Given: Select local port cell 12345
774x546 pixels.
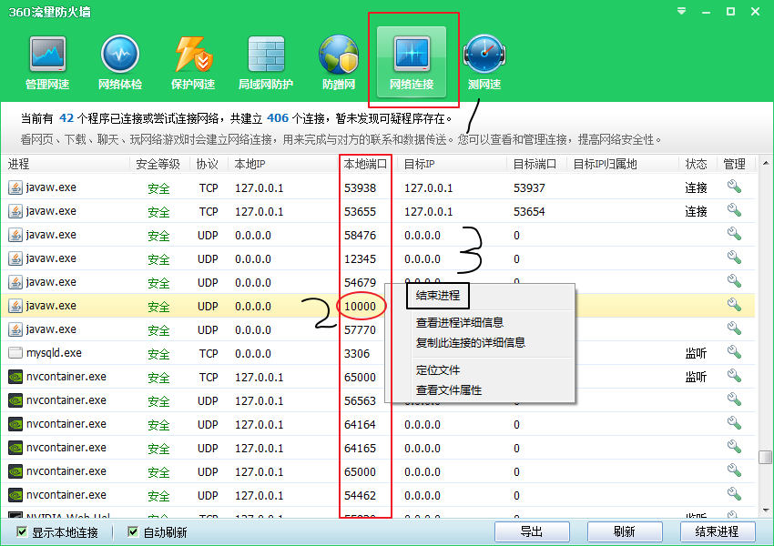Looking at the screenshot, I should [x=360, y=259].
